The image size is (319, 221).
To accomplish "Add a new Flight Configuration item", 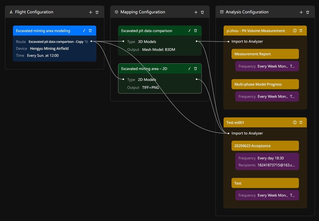I will [x=90, y=12].
